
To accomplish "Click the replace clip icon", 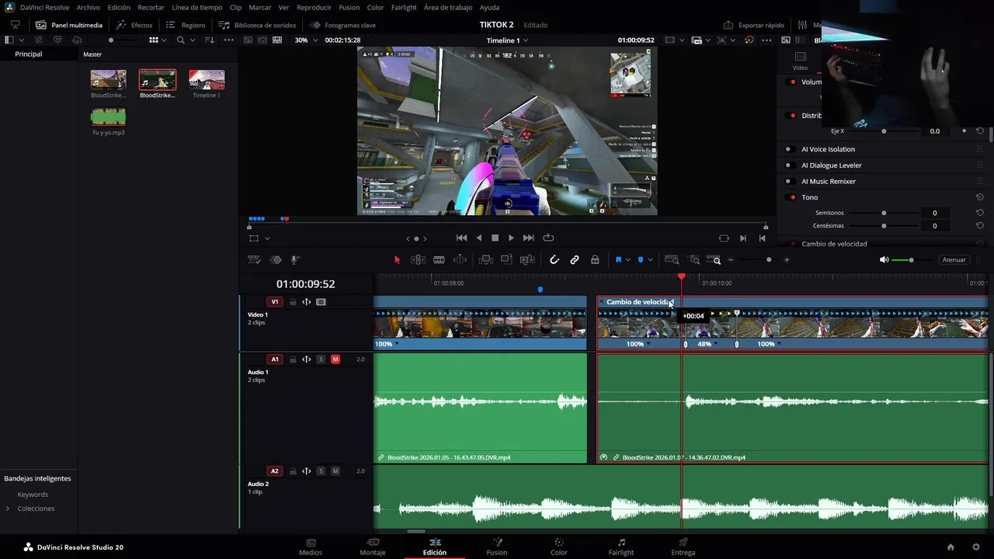I will (x=527, y=260).
